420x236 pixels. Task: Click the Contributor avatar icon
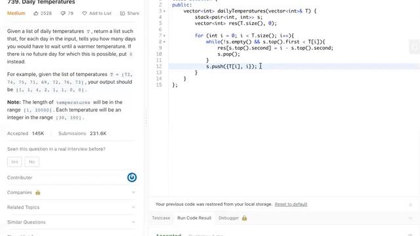[x=132, y=178]
